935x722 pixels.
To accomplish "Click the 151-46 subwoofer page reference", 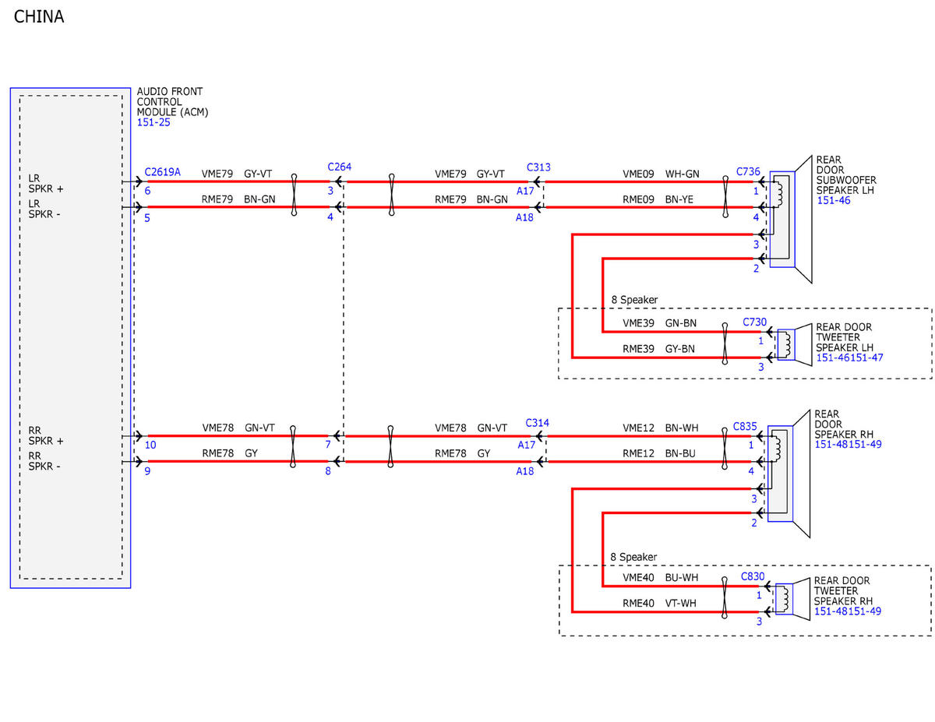I will coord(833,200).
